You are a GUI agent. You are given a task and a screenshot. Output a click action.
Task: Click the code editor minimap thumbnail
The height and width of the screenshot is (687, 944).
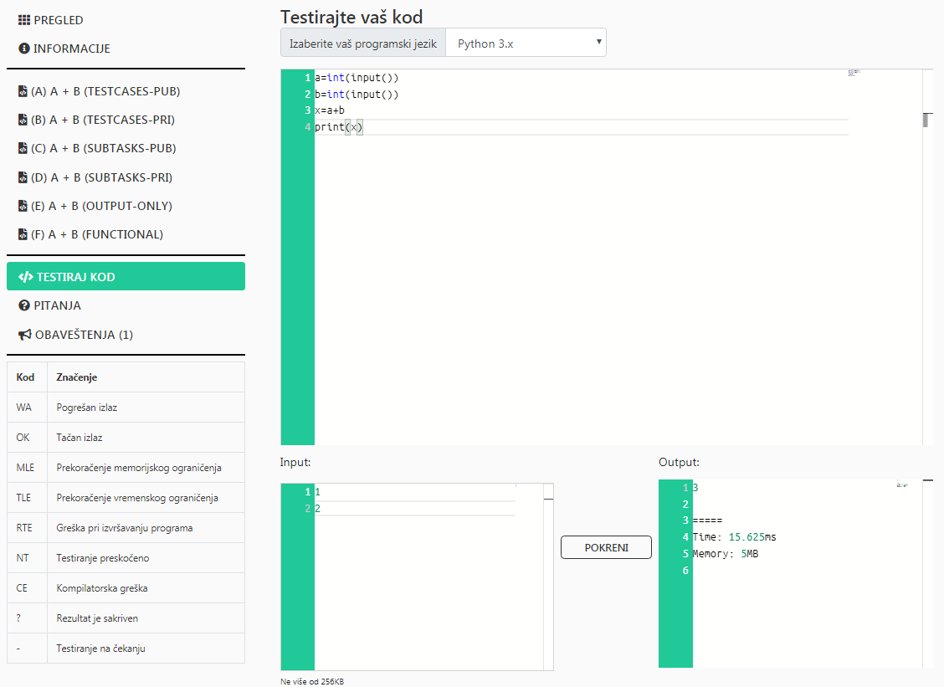click(x=853, y=73)
